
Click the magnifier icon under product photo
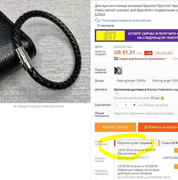click(x=15, y=106)
